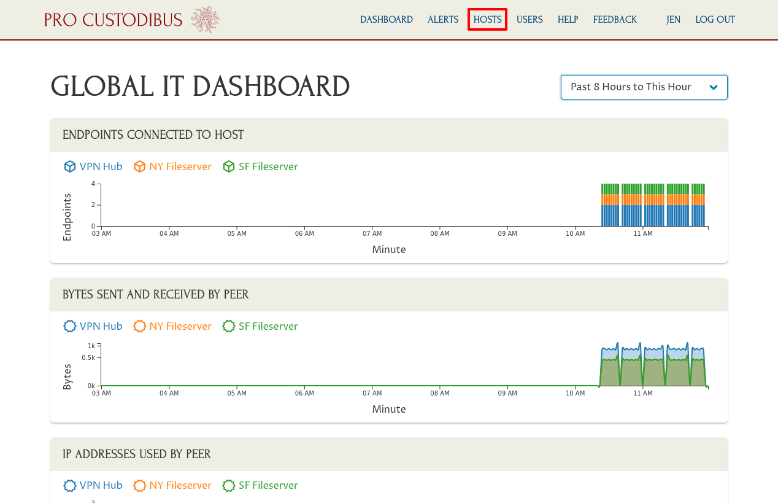Screen dimensions: 778x503
Task: Open SF Fileserver link in IP Addresses legend
Action: pyautogui.click(x=268, y=485)
